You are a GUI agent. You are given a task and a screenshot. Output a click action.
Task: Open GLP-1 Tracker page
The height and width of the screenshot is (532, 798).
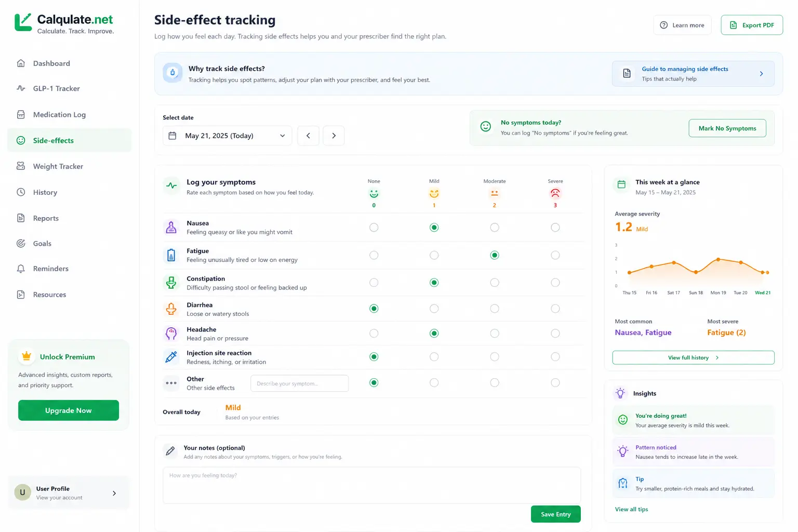click(x=69, y=88)
